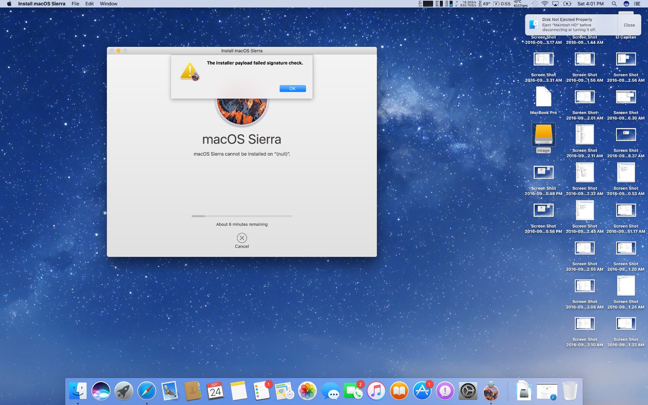Open Calendar showing Sep 24
Screen dimensions: 648x405
tap(216, 391)
